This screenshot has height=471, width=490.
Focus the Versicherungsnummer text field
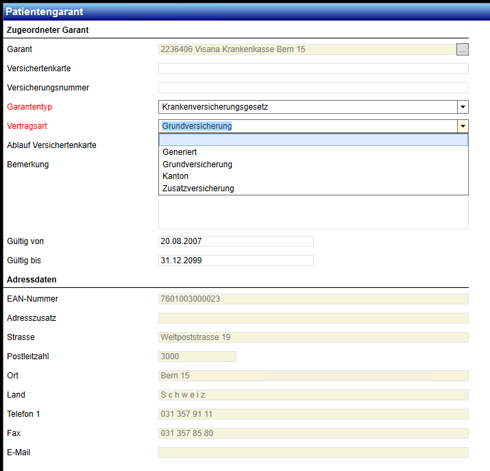click(313, 88)
